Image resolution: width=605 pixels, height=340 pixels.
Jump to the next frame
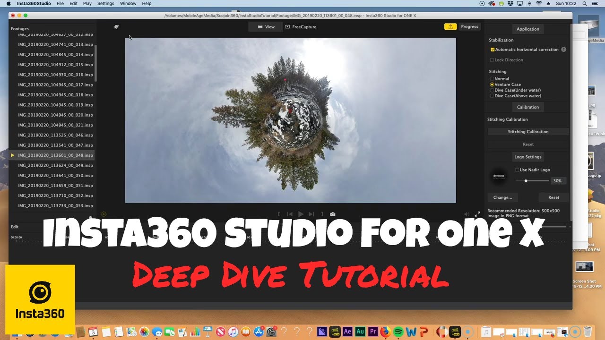tap(311, 214)
